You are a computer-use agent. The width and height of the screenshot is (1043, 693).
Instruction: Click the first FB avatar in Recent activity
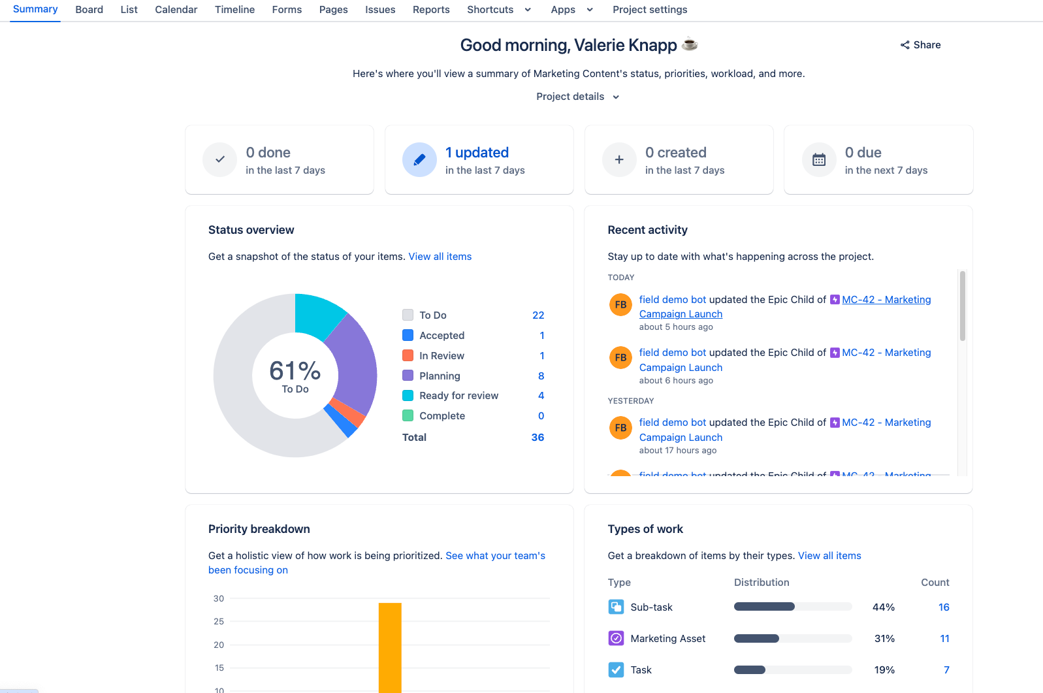point(620,304)
